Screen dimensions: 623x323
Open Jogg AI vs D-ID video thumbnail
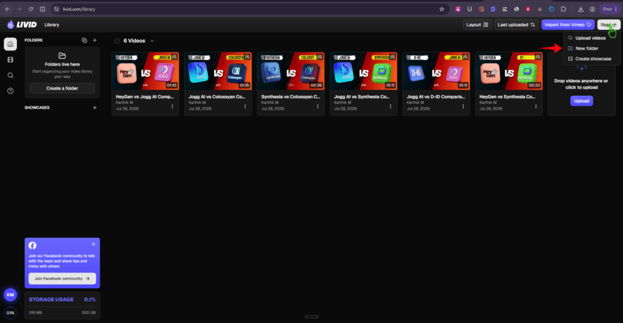click(436, 71)
